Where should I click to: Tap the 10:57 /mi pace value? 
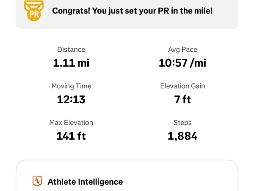click(x=182, y=63)
